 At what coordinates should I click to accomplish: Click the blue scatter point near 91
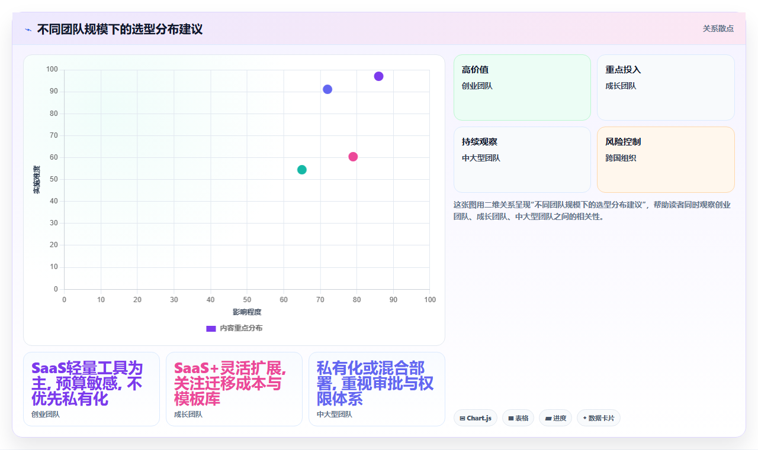pyautogui.click(x=327, y=89)
